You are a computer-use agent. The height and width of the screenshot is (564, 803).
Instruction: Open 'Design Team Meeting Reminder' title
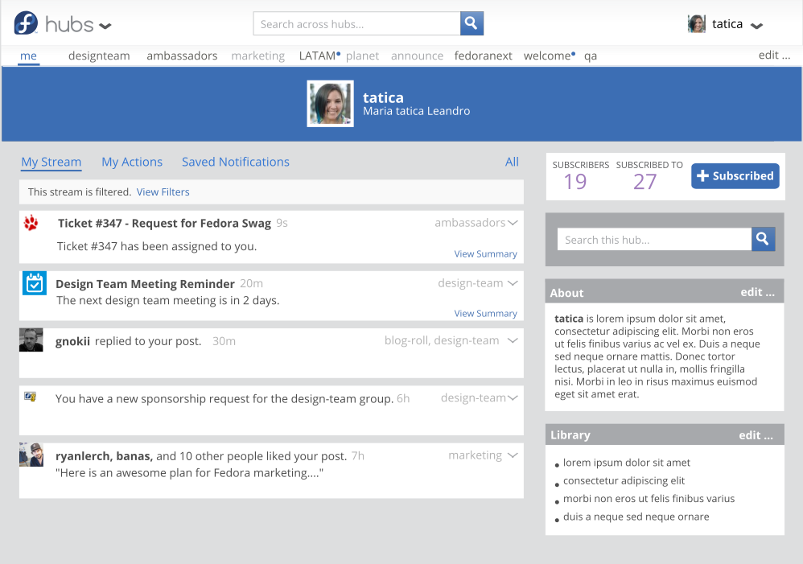[x=145, y=284]
